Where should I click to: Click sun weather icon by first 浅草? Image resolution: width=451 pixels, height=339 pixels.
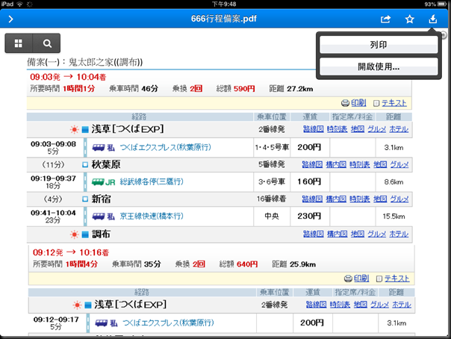click(74, 130)
